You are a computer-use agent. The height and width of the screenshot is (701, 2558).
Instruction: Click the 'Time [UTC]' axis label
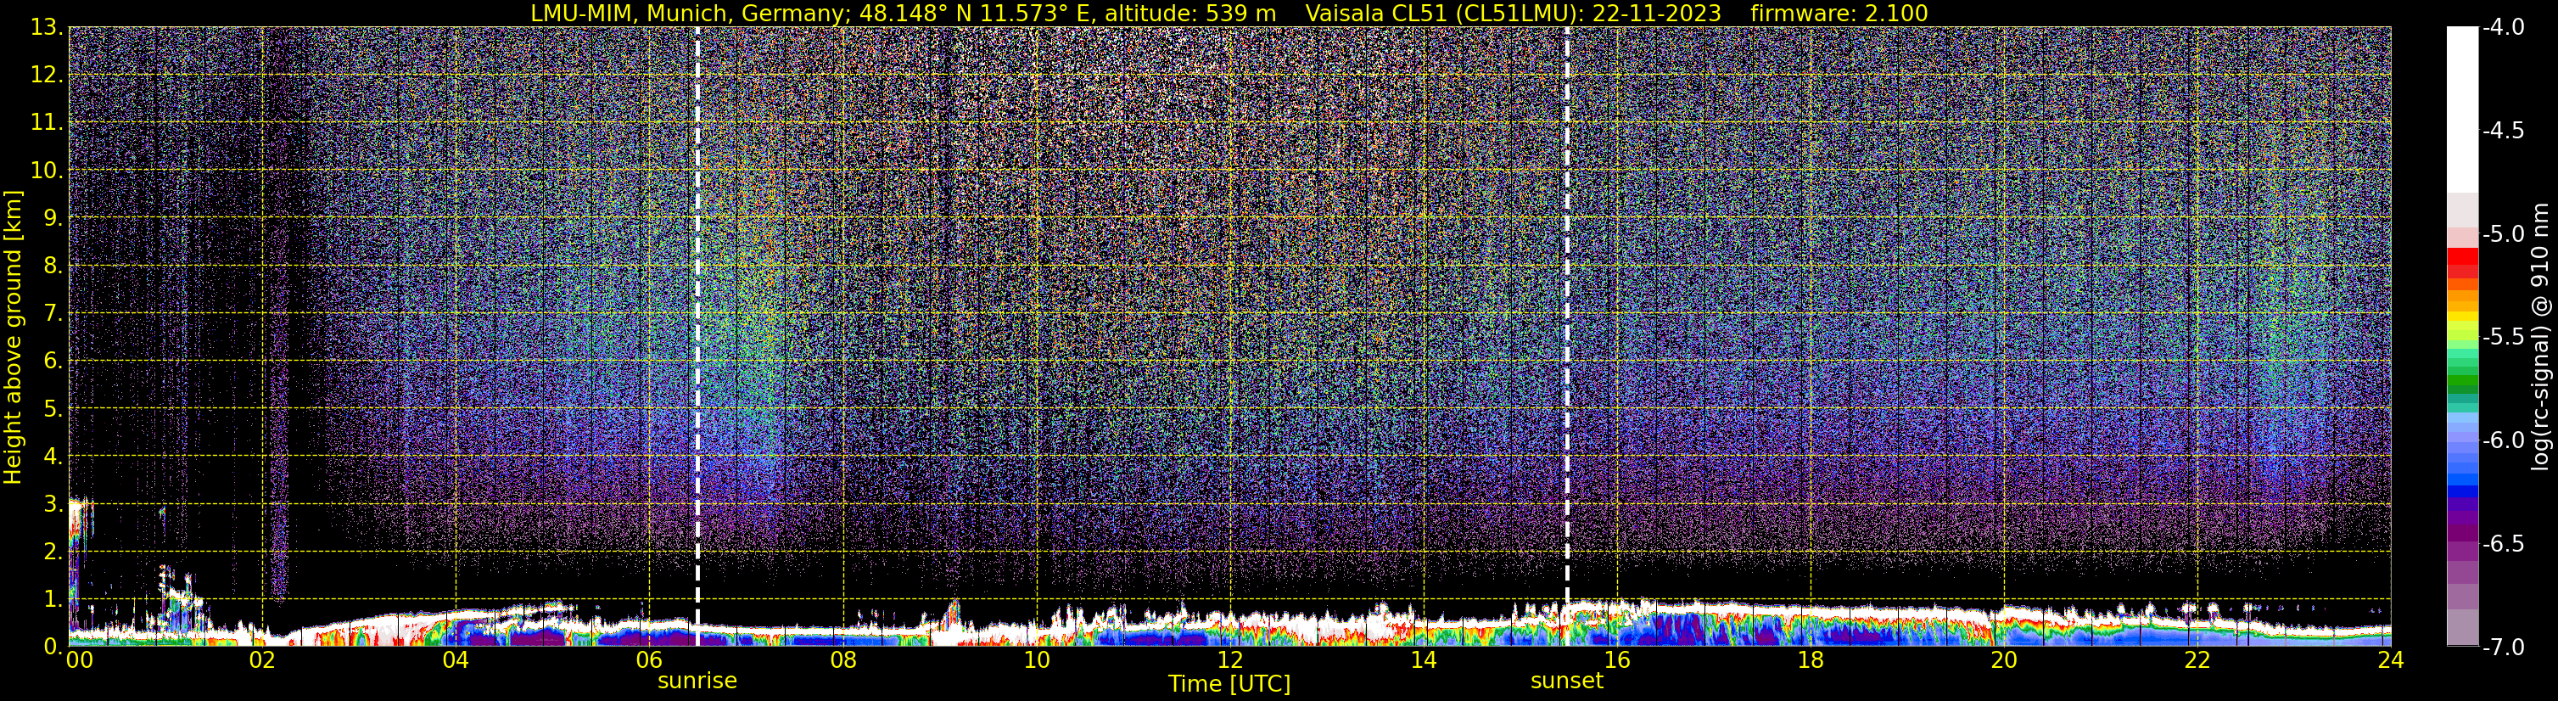pyautogui.click(x=1229, y=683)
